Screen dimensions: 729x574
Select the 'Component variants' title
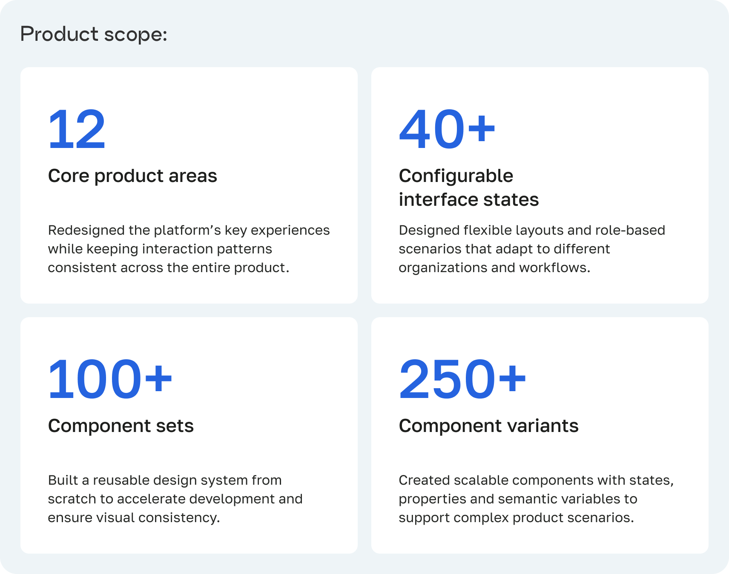coord(488,426)
